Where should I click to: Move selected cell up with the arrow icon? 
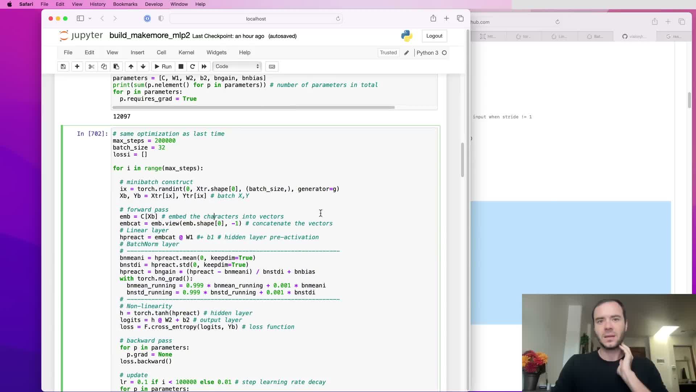131,66
